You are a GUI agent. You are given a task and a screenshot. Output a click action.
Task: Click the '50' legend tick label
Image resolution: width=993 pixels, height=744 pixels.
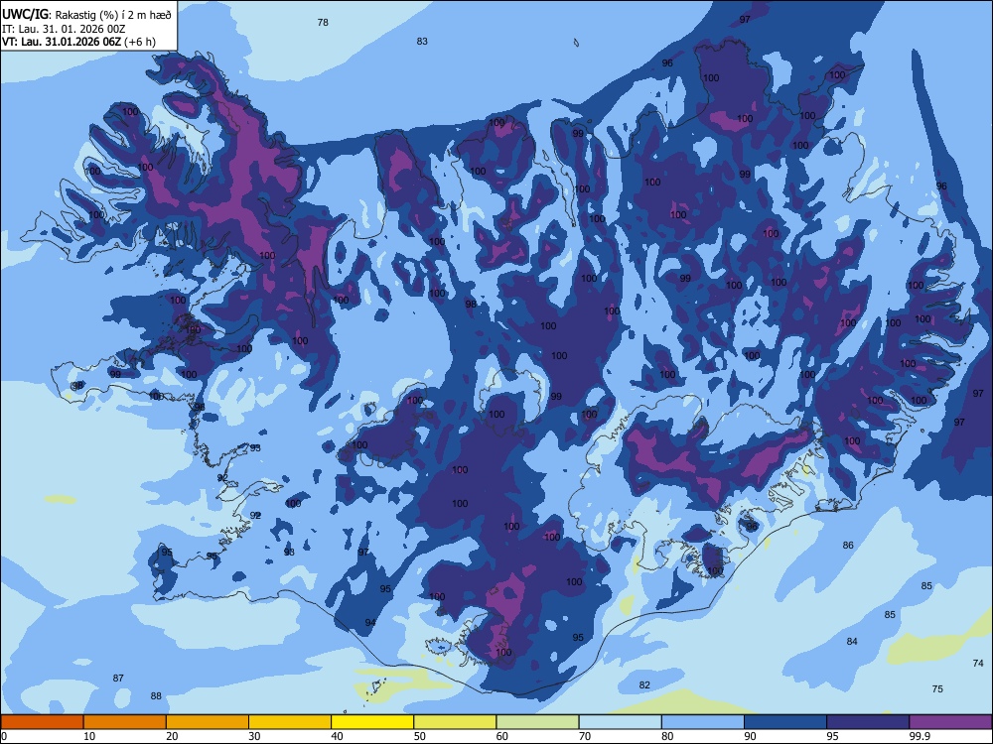pos(419,736)
